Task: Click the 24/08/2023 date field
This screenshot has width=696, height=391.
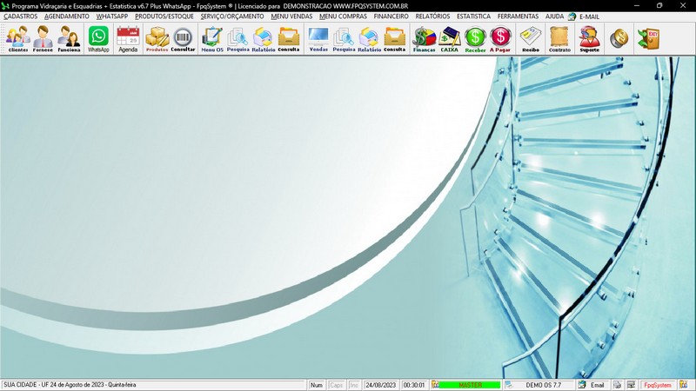Action: 380,385
